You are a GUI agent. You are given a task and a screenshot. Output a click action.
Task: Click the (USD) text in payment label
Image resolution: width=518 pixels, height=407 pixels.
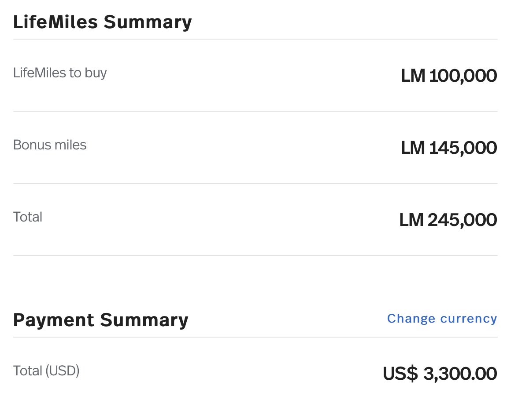[63, 371]
